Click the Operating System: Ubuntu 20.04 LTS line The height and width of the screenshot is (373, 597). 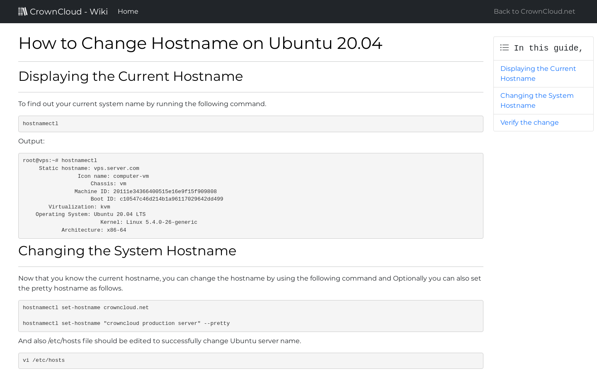[91, 215]
